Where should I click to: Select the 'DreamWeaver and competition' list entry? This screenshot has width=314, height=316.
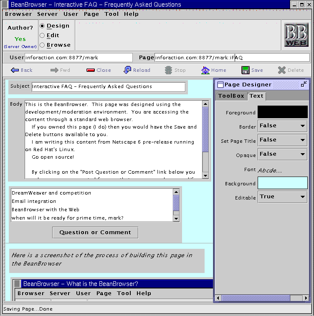point(51,193)
